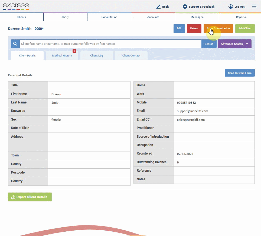Viewport: 261px width, 236px height.
Task: Focus the client name search field
Action: pos(110,44)
